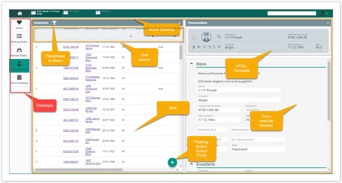Viewport: 342px width, 183px height.
Task: Open the Gs column filter dropdown
Action: [131, 36]
